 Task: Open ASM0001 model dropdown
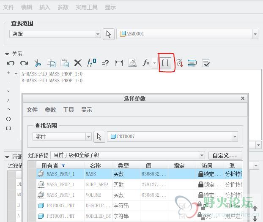(x=255, y=34)
